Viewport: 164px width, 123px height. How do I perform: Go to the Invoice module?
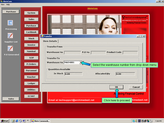(x=31, y=45)
